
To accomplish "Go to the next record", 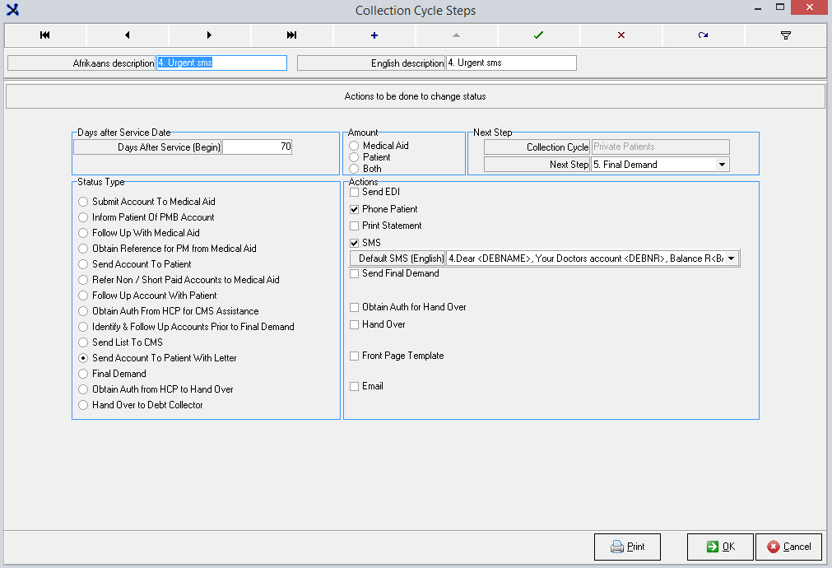I will [x=210, y=35].
